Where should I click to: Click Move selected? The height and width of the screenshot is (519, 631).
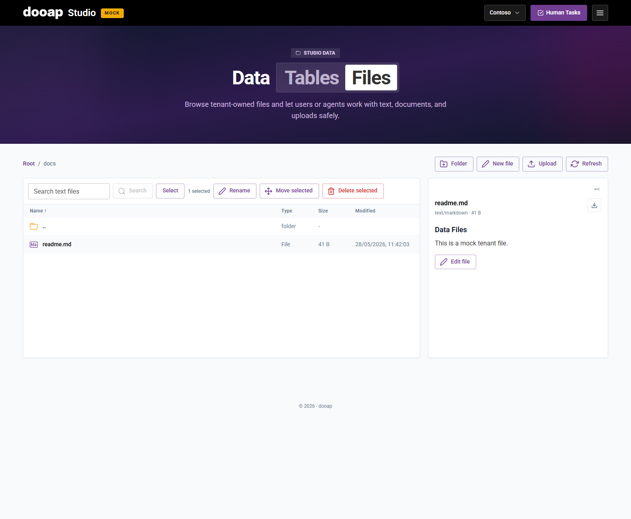coord(289,191)
